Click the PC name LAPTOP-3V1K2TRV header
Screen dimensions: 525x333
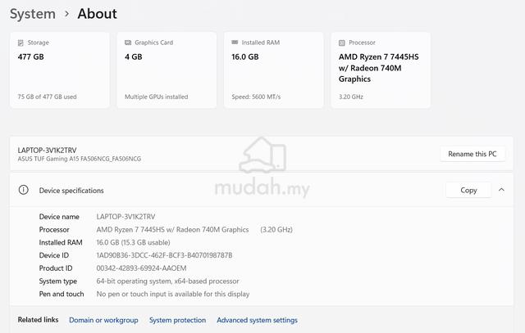[48, 150]
